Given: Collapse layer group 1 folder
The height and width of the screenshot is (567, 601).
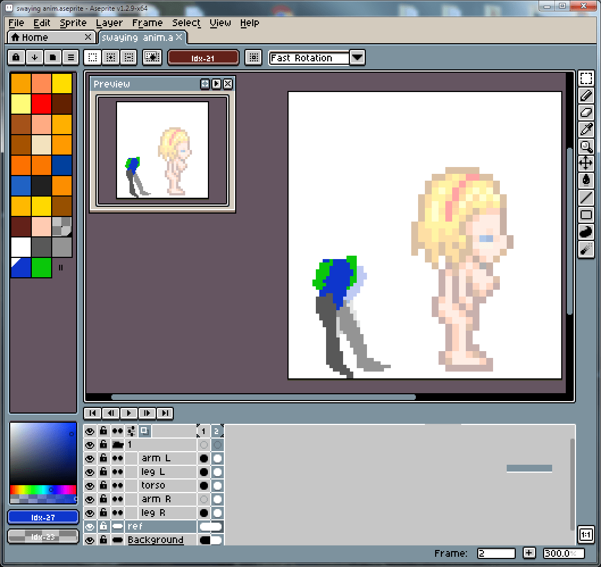Looking at the screenshot, I should click(118, 445).
